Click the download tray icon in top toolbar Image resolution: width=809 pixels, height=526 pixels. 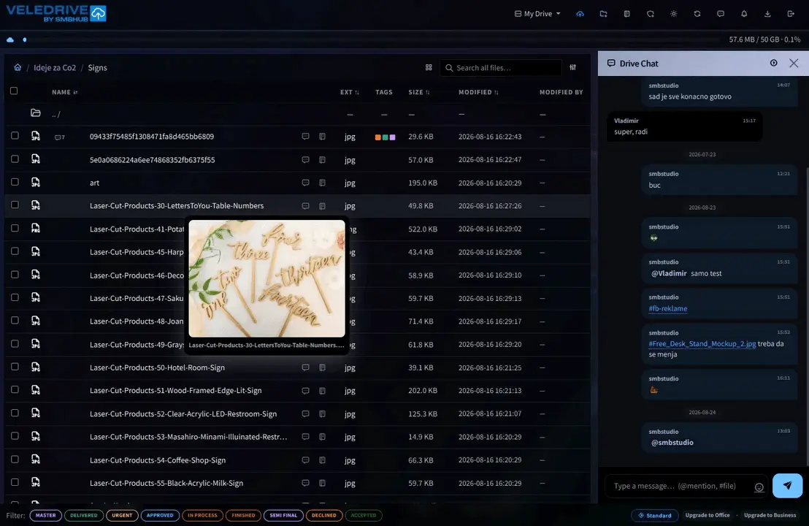pos(767,14)
